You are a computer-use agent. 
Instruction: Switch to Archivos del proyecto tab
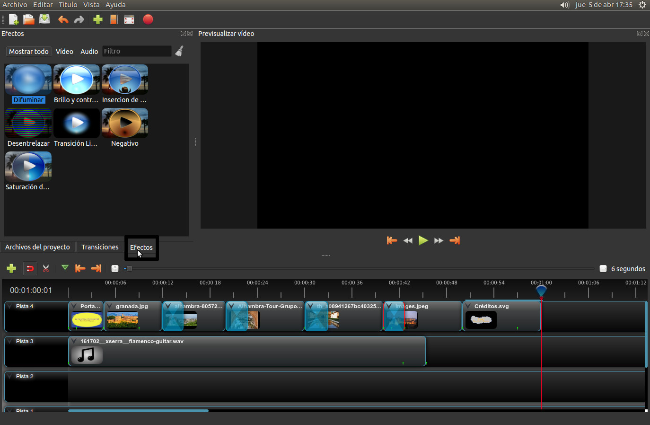tap(37, 247)
